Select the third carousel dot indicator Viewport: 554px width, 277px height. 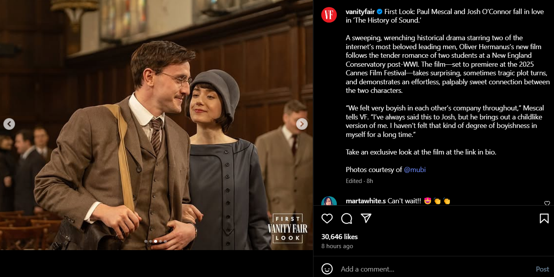(x=156, y=241)
